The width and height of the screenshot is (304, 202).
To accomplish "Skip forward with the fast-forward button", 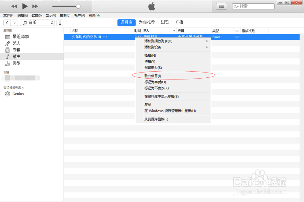I will coord(35,6).
